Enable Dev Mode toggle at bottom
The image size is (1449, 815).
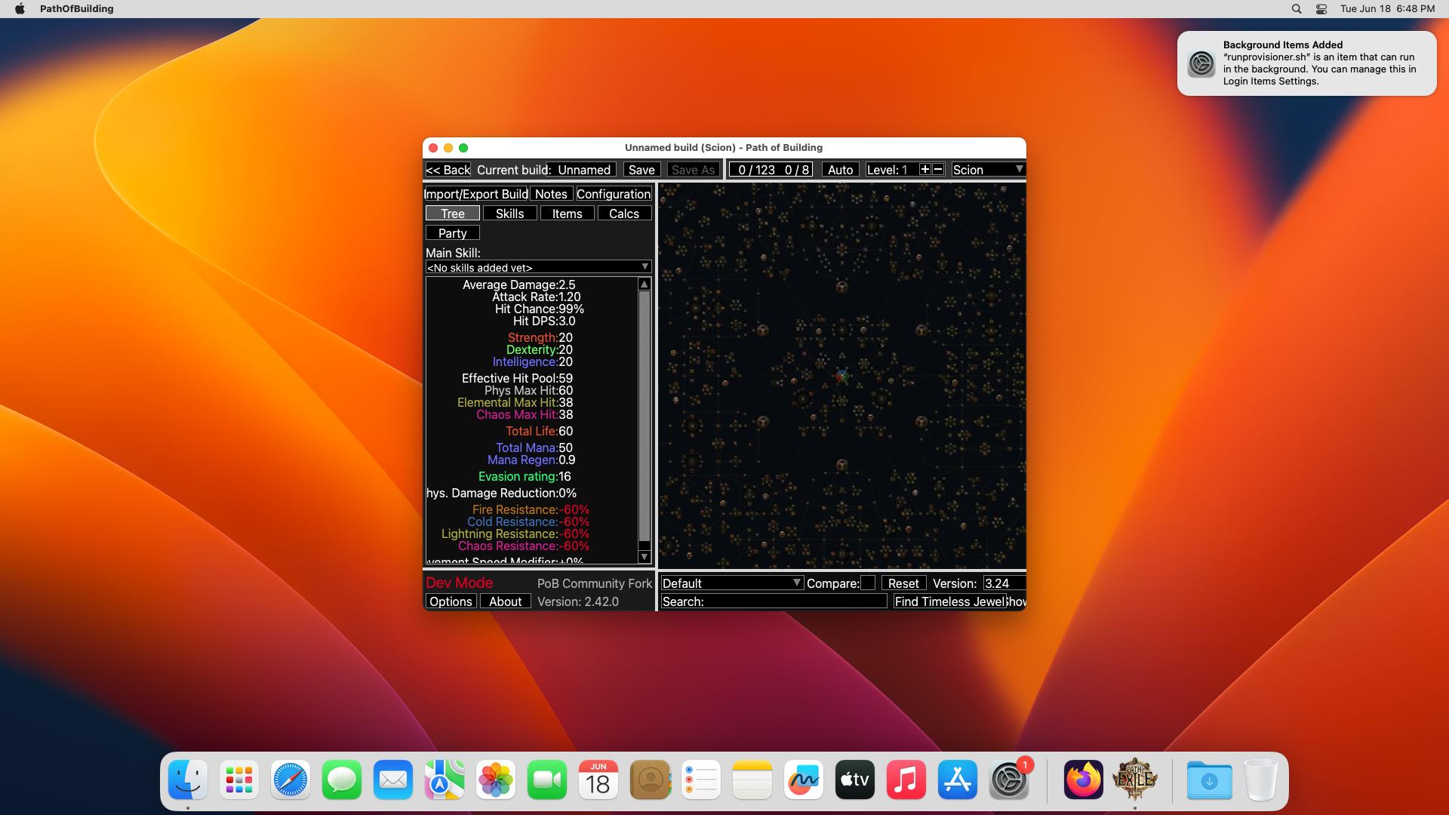(x=459, y=582)
